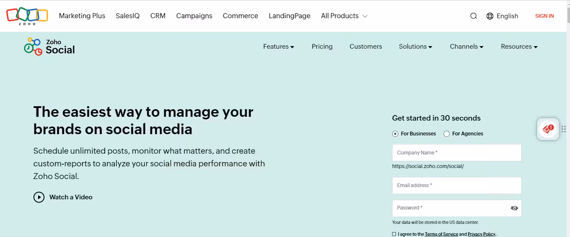Viewport: 570px width, 237px height.
Task: Expand the Channels menu
Action: coord(467,47)
